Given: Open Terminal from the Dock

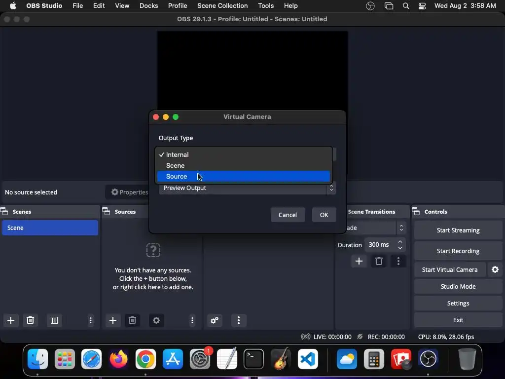Looking at the screenshot, I should [253, 359].
